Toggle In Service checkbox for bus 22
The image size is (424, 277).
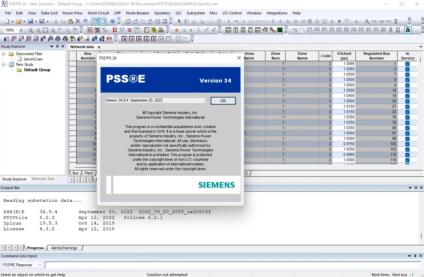(x=407, y=112)
